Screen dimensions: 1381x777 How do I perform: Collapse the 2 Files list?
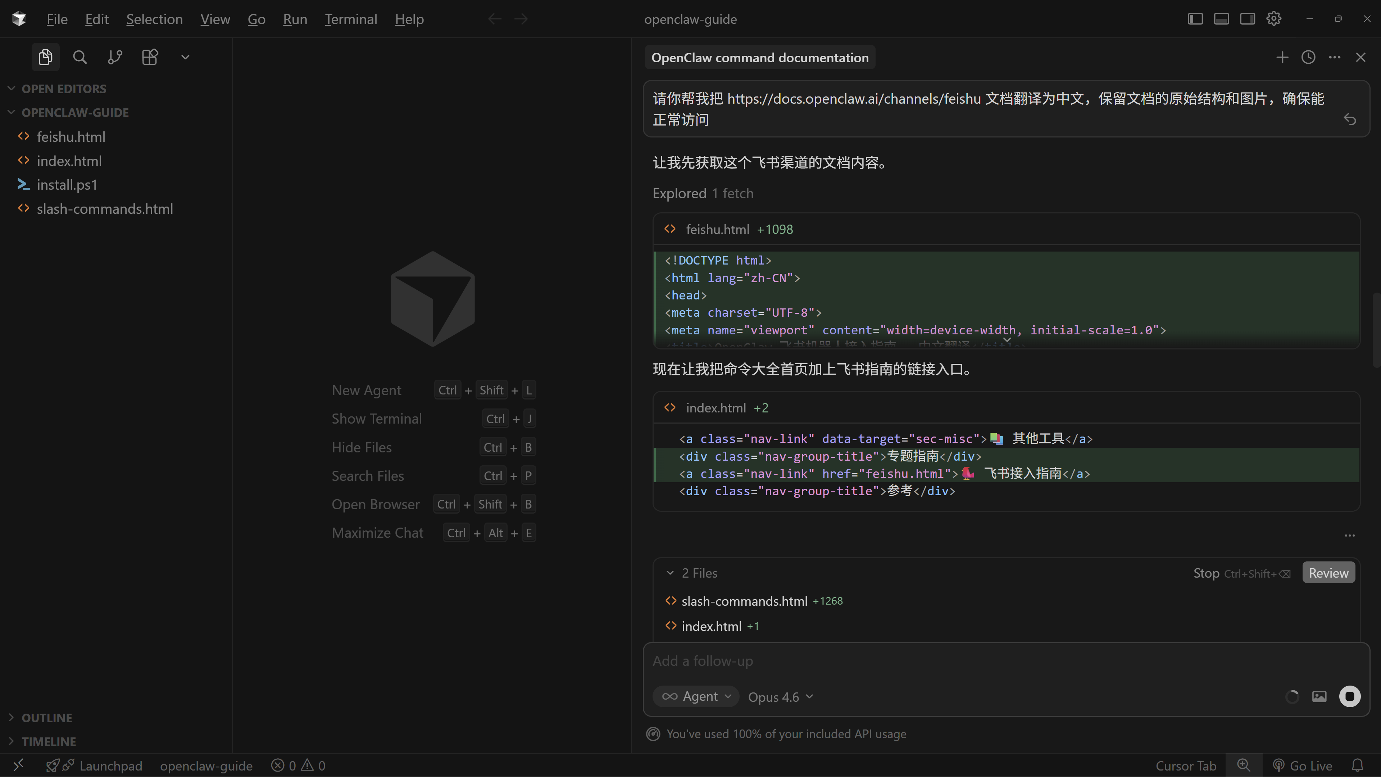[670, 573]
